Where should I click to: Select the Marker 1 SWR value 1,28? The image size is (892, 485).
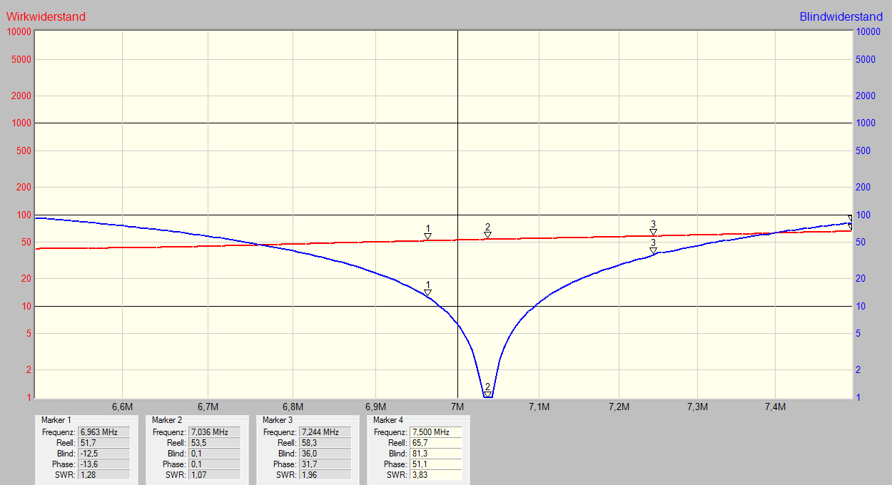[x=105, y=475]
